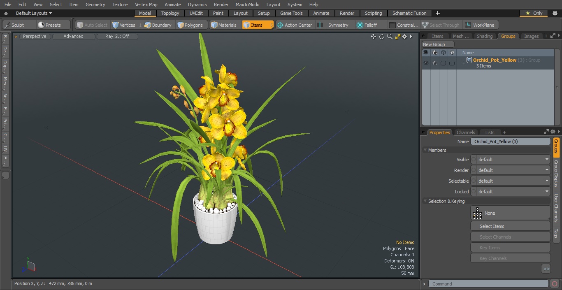562x290 pixels.
Task: Open the Vertex Map menu
Action: [x=146, y=5]
